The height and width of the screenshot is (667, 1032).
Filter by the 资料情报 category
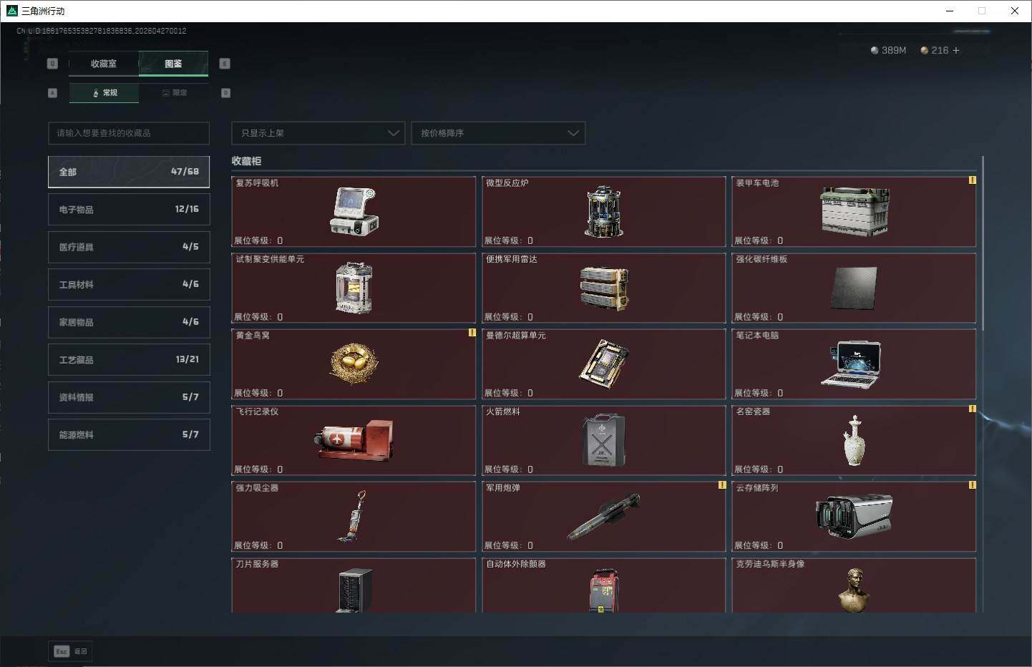point(129,397)
